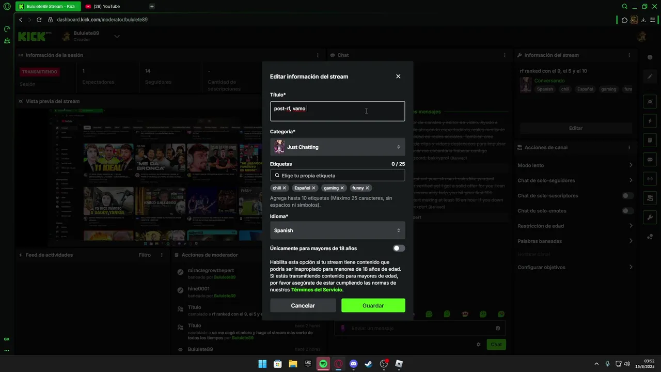This screenshot has height=372, width=661.
Task: Click the document sidebar icon
Action: 650,141
